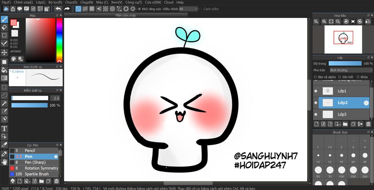Screen dimensions: 374x190
Task: Select the Bucket fill tool
Action: (x=4, y=70)
